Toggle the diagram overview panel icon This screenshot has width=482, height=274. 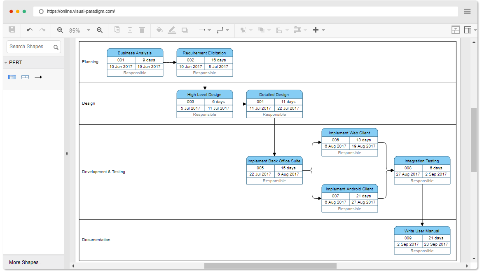(456, 30)
